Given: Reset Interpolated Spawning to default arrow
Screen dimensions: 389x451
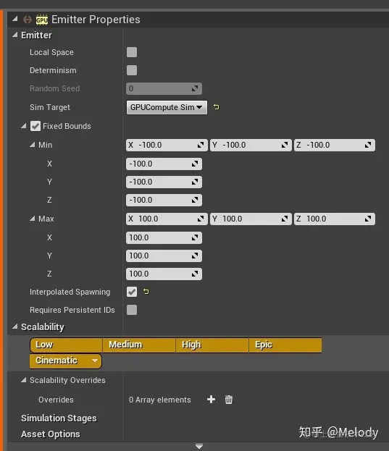Looking at the screenshot, I should point(146,292).
